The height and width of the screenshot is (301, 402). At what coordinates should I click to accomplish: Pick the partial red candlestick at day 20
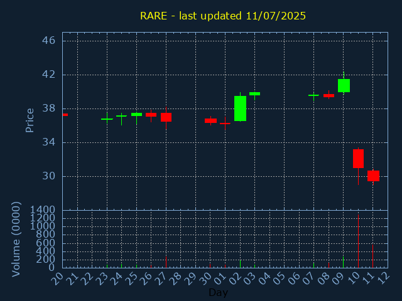point(65,115)
